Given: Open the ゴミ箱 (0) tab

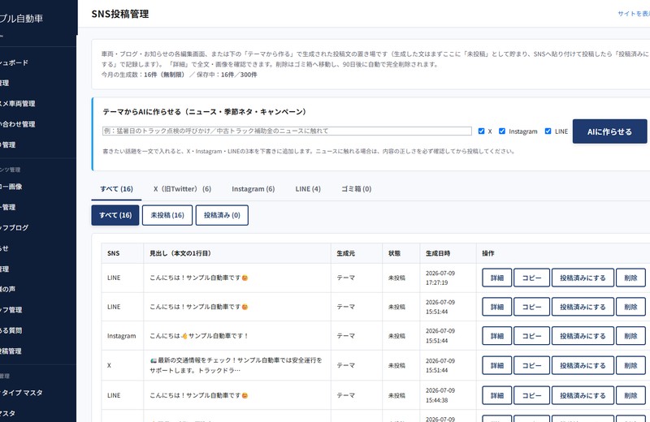Looking at the screenshot, I should click(x=356, y=189).
